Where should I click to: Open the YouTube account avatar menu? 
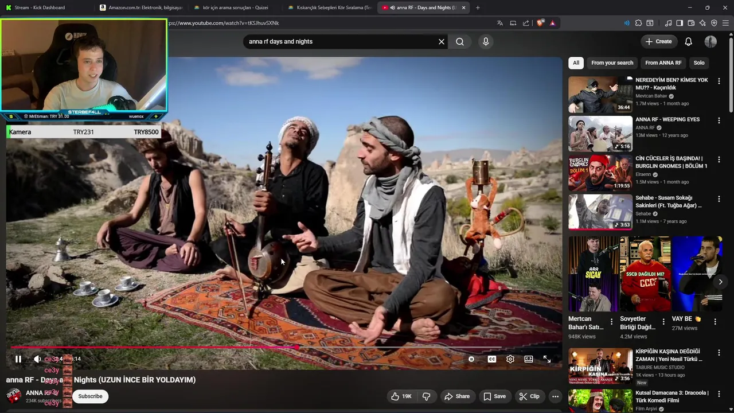pyautogui.click(x=710, y=41)
